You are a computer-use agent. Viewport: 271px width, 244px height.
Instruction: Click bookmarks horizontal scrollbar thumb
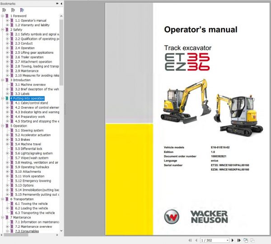16,235
